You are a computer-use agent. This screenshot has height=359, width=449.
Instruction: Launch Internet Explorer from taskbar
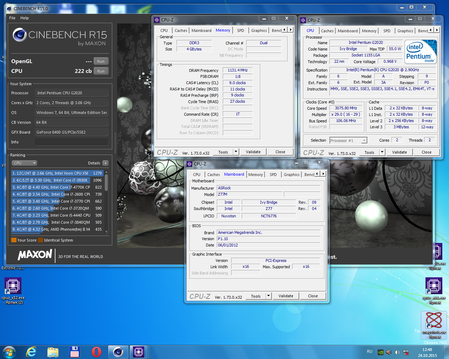coord(31,352)
